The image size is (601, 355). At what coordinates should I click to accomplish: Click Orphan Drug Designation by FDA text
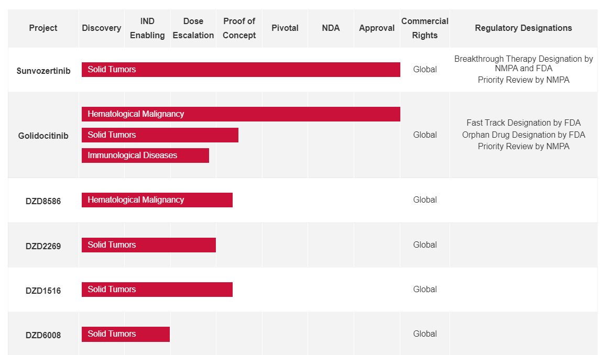pyautogui.click(x=523, y=135)
